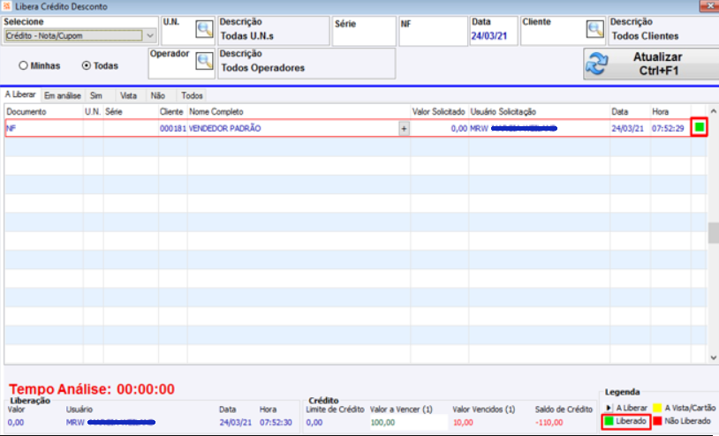Click the Saldo de Crédito value -110,00
The height and width of the screenshot is (436, 719).
click(549, 422)
